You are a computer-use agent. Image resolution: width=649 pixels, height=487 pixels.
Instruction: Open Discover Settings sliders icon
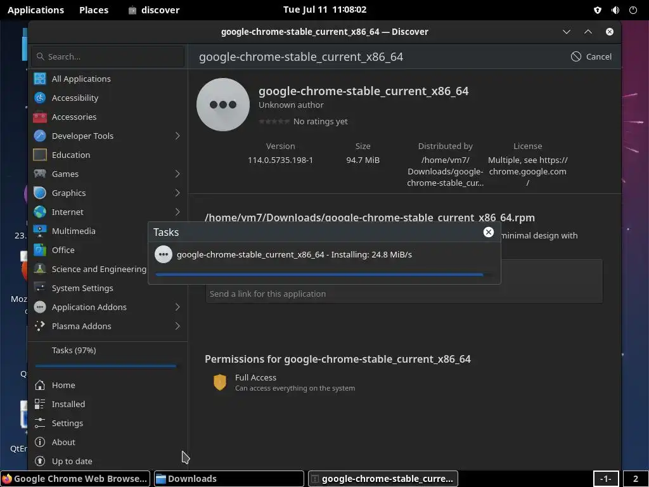(x=40, y=423)
